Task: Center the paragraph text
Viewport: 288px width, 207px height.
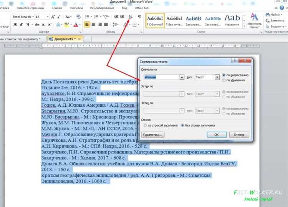Action: point(93,24)
